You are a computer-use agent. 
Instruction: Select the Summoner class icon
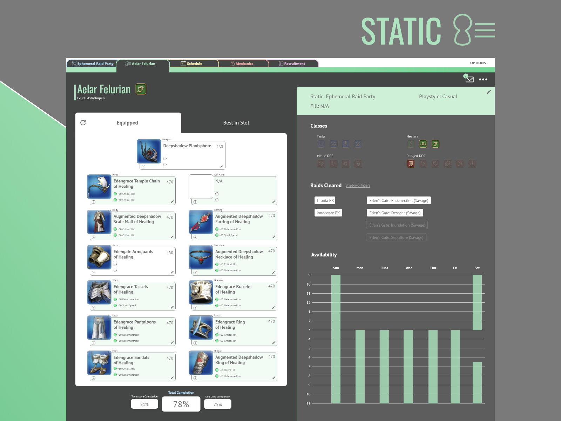(460, 163)
